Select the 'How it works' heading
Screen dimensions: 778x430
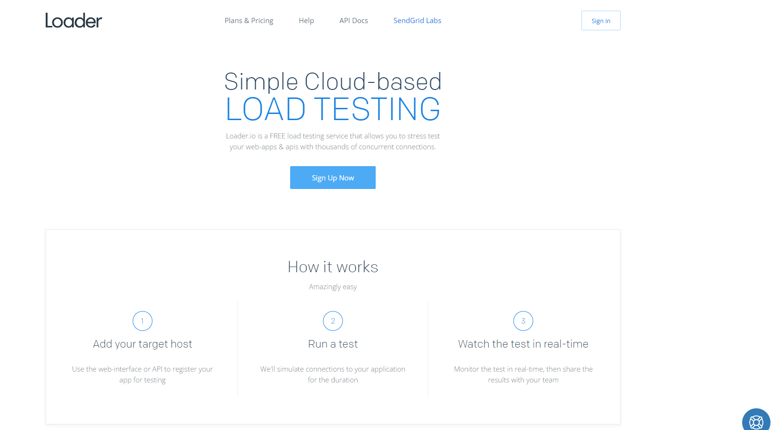click(333, 267)
